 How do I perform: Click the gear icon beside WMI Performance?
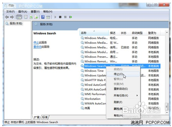pos(82,94)
